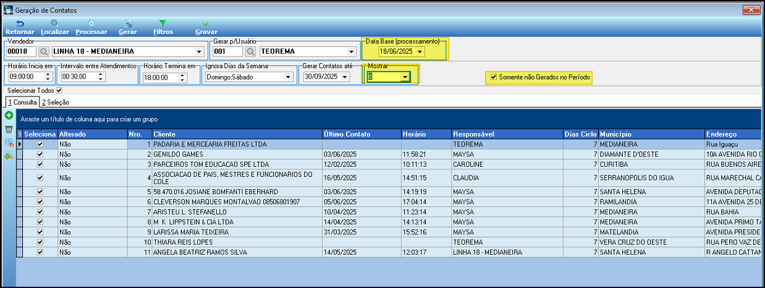Sort by the Horário column header
The width and height of the screenshot is (765, 288).
(426, 134)
